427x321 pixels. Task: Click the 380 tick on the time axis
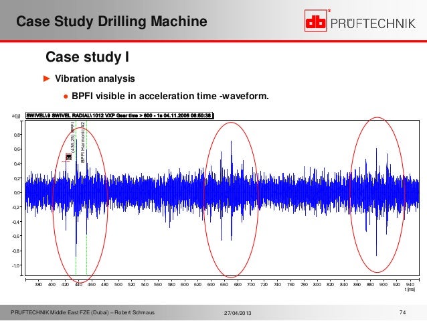[x=39, y=284]
